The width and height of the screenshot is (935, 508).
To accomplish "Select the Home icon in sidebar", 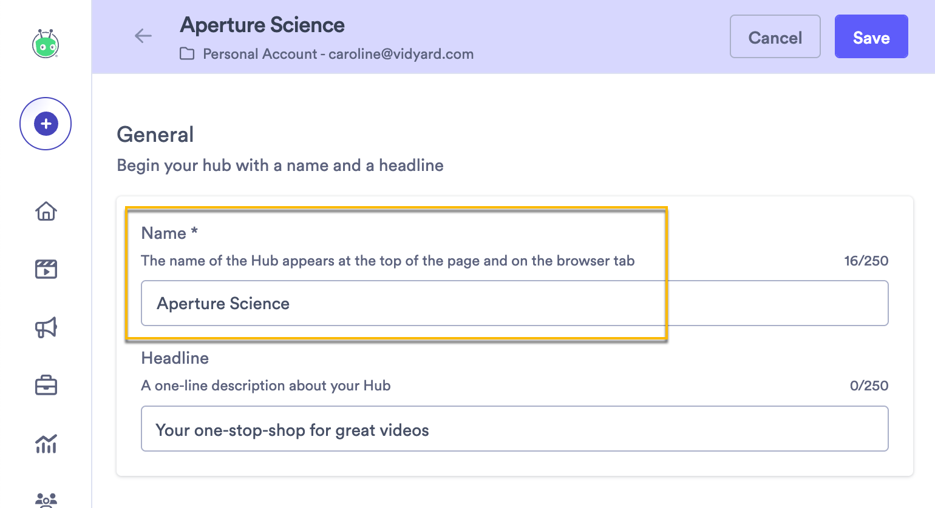I will pyautogui.click(x=46, y=211).
